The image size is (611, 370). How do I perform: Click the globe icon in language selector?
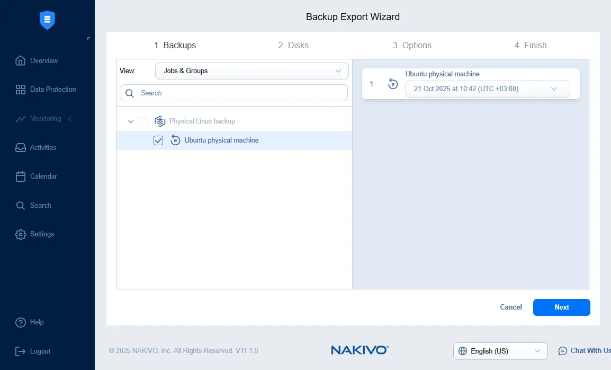tap(463, 351)
